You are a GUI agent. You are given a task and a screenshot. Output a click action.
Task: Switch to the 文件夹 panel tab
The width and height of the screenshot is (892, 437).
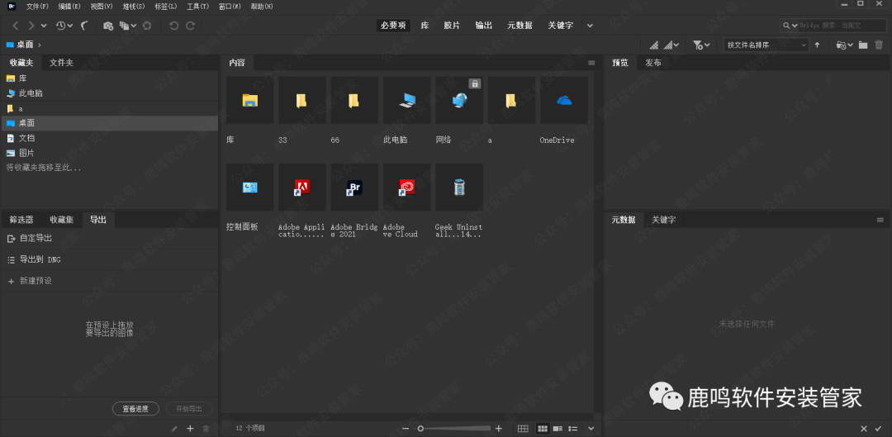coord(61,63)
